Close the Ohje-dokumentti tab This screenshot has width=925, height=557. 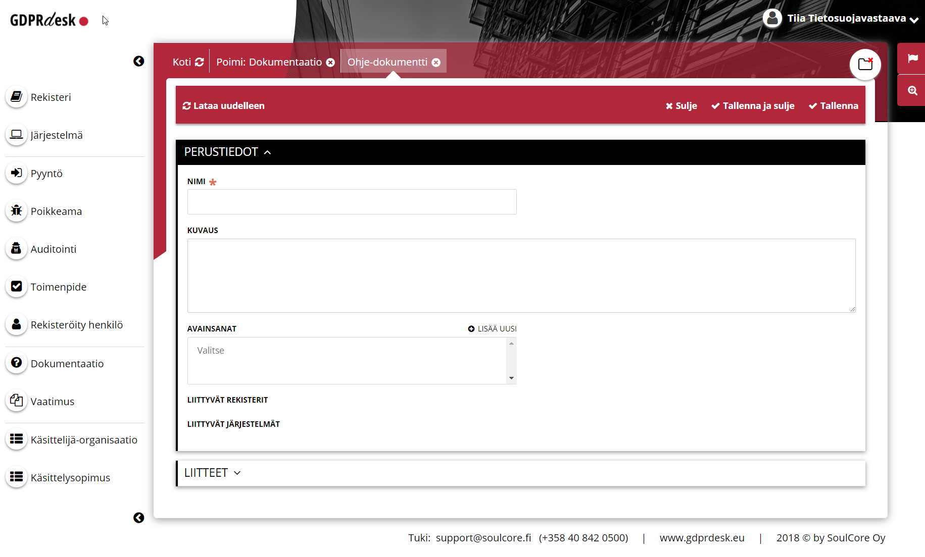click(436, 63)
